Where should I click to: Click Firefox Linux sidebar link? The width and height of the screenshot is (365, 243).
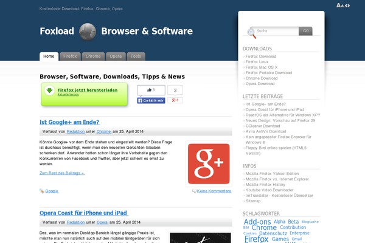click(x=257, y=62)
